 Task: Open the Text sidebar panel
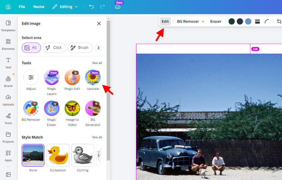pos(8,63)
